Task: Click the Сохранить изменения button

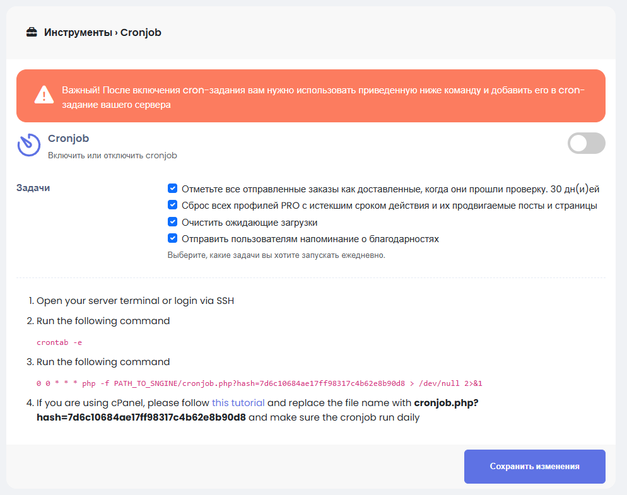Action: pos(534,467)
